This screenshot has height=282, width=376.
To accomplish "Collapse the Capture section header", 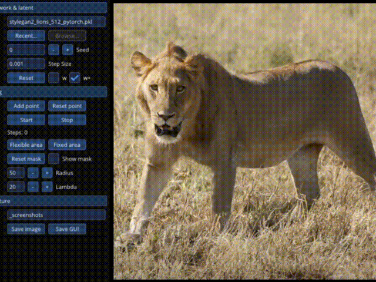I will pyautogui.click(x=53, y=201).
